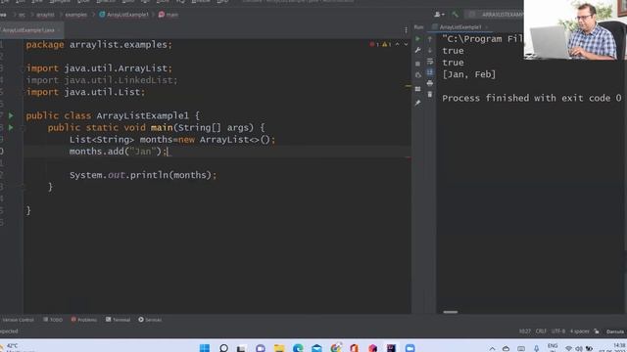Open line separator CRLF selector

coord(541,331)
